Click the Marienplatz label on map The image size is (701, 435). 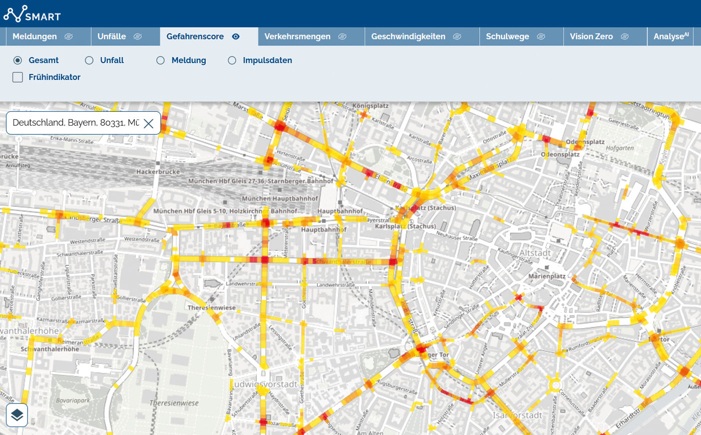click(547, 276)
